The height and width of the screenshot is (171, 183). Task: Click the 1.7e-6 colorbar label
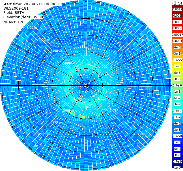177,85
